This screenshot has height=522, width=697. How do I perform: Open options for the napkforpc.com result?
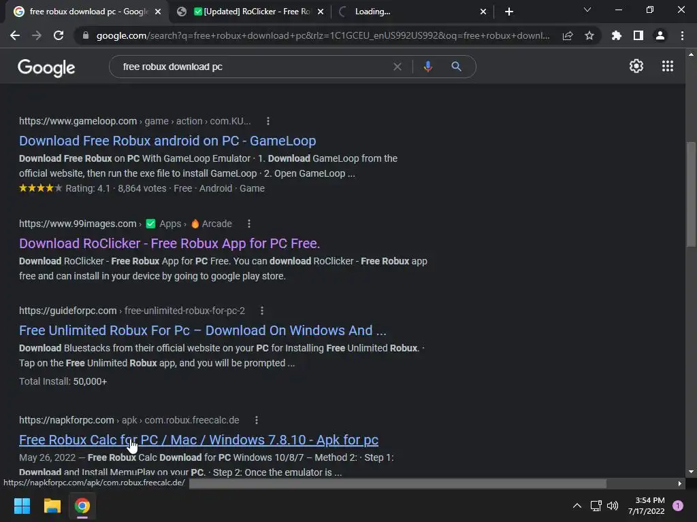(256, 420)
